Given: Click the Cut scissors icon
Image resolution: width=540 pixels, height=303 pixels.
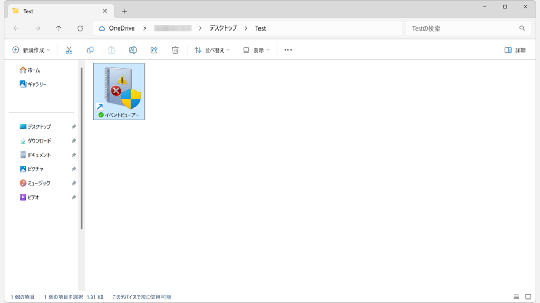Looking at the screenshot, I should 69,50.
